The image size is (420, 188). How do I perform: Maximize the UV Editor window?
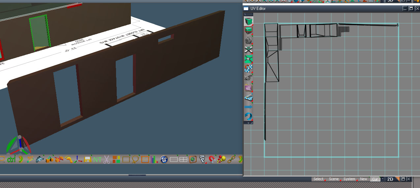[x=411, y=9]
